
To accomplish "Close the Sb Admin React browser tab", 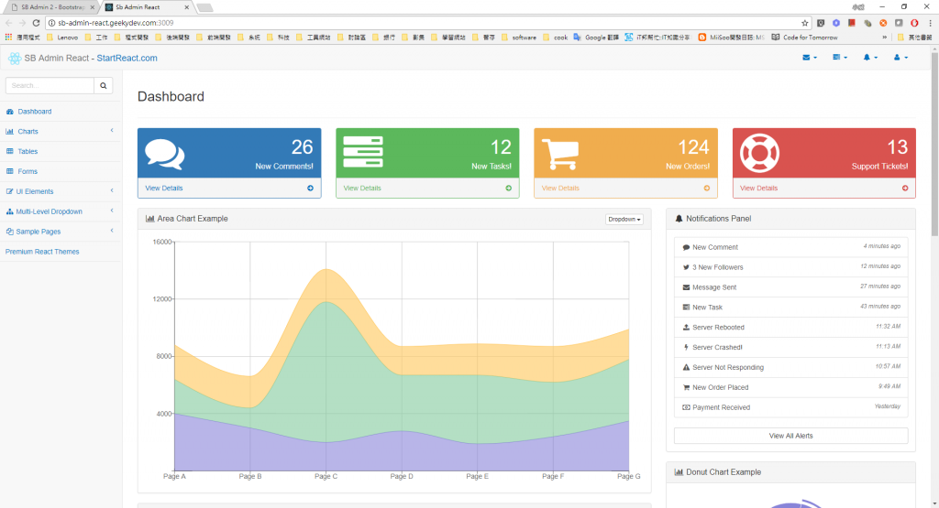I will 187,7.
